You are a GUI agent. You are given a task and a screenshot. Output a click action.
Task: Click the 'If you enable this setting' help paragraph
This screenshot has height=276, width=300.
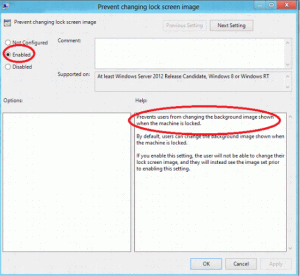click(x=210, y=162)
